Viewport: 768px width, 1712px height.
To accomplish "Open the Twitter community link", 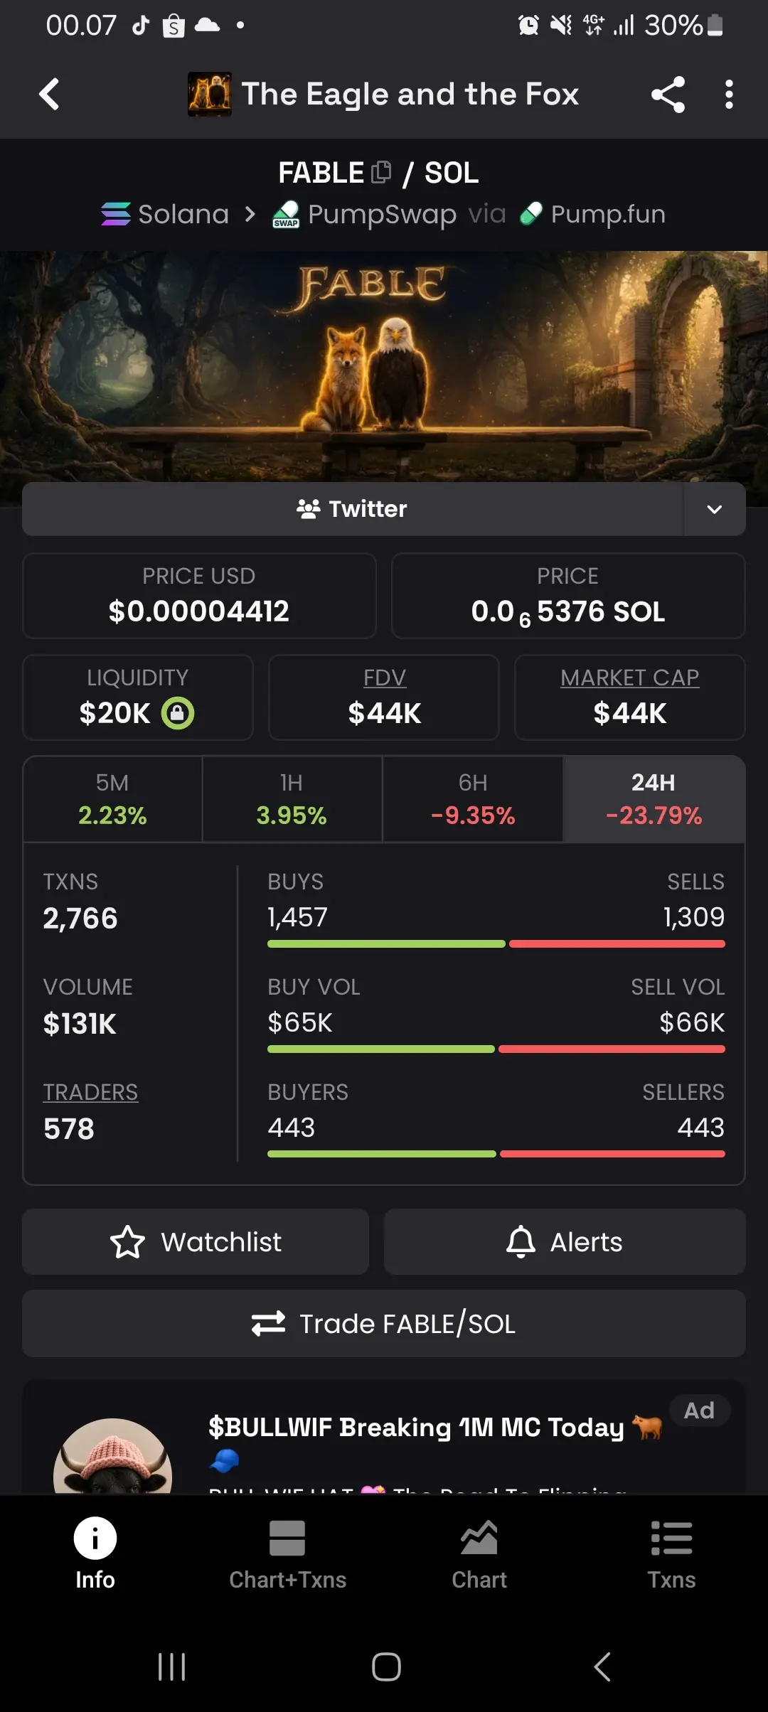I will [x=353, y=509].
